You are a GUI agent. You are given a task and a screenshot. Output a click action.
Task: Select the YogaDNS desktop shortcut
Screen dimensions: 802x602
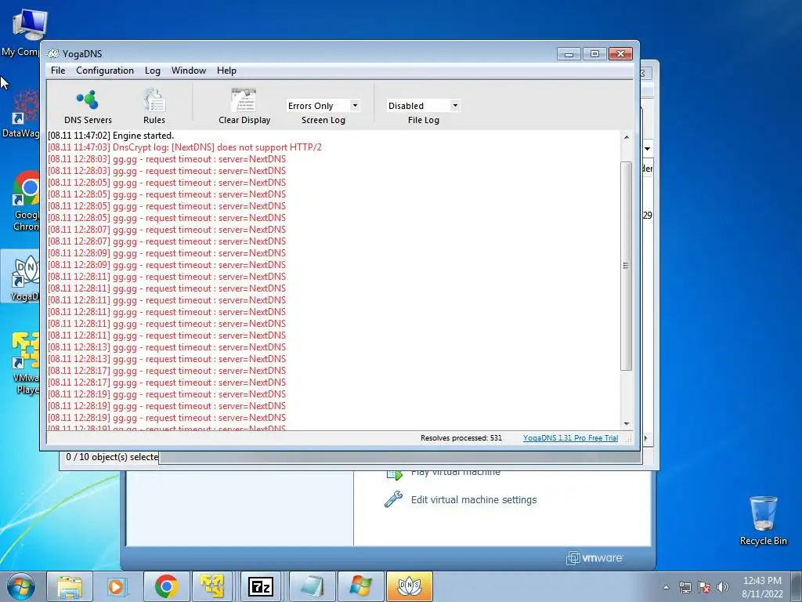click(x=21, y=277)
